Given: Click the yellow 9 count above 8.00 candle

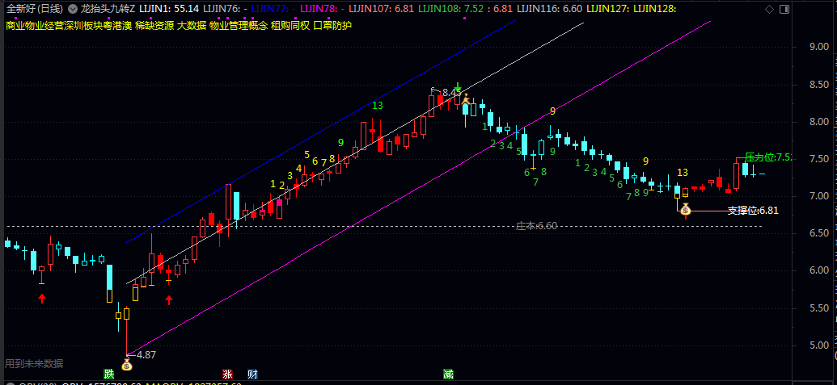Looking at the screenshot, I should (x=553, y=111).
